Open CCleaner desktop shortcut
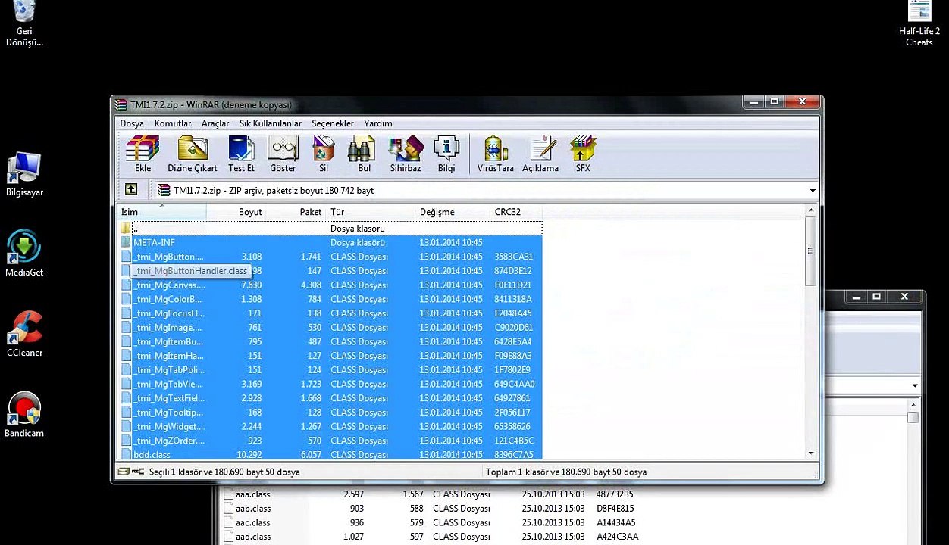This screenshot has height=545, width=949. [x=24, y=334]
